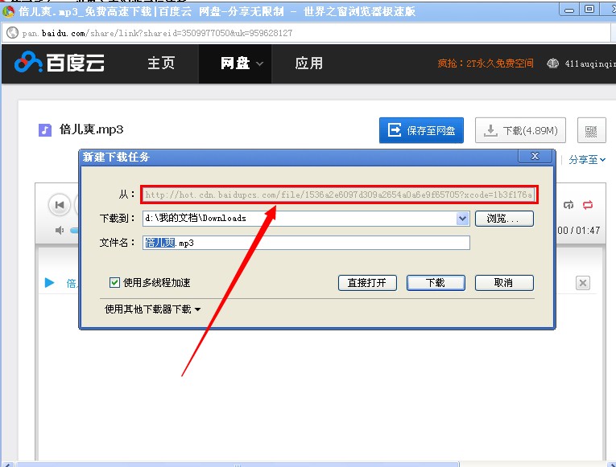The image size is (616, 467).
Task: Click the music file icon beside 倍儿爽.mp3
Action: (x=45, y=129)
